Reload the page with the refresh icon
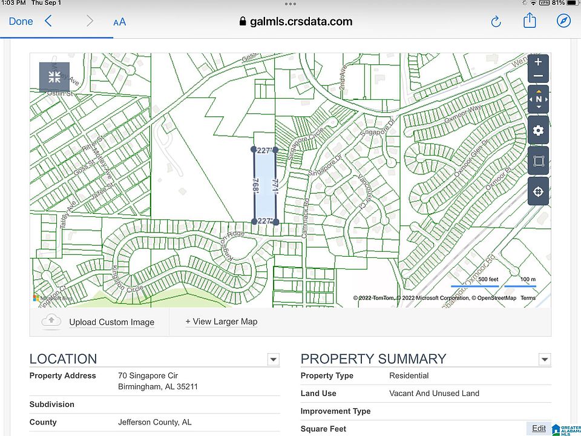Viewport: 581px width, 436px height. coord(496,21)
